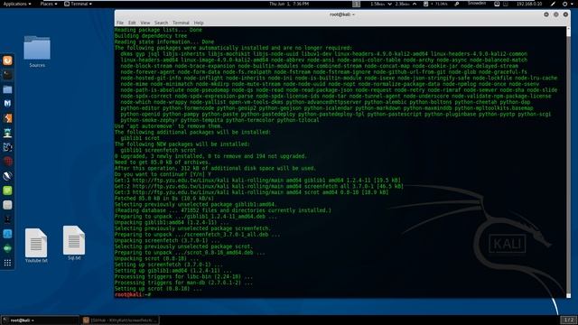Screen dimensions: 578x325
Task: Click the 'Use apt autoremove to remove them' line
Action: tap(169, 126)
